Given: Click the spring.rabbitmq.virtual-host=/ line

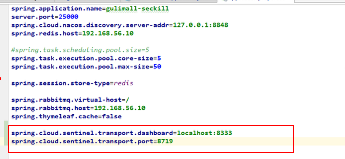Looking at the screenshot, I should (70, 100).
